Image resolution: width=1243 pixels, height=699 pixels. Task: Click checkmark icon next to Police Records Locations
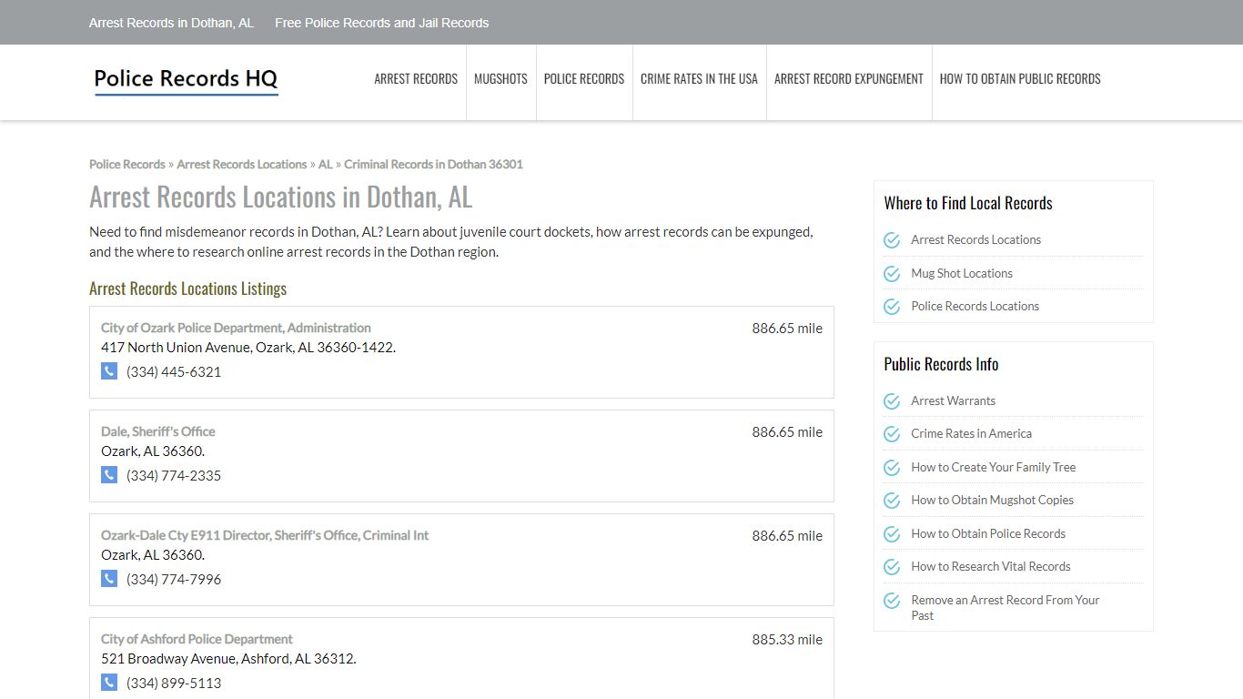click(892, 307)
